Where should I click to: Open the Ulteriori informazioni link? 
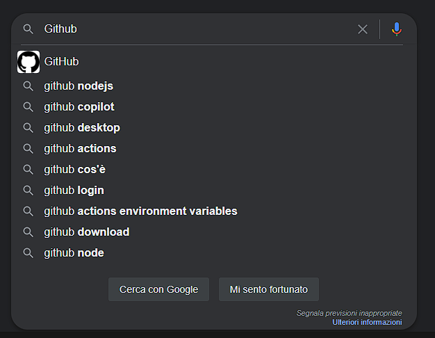[x=367, y=322]
